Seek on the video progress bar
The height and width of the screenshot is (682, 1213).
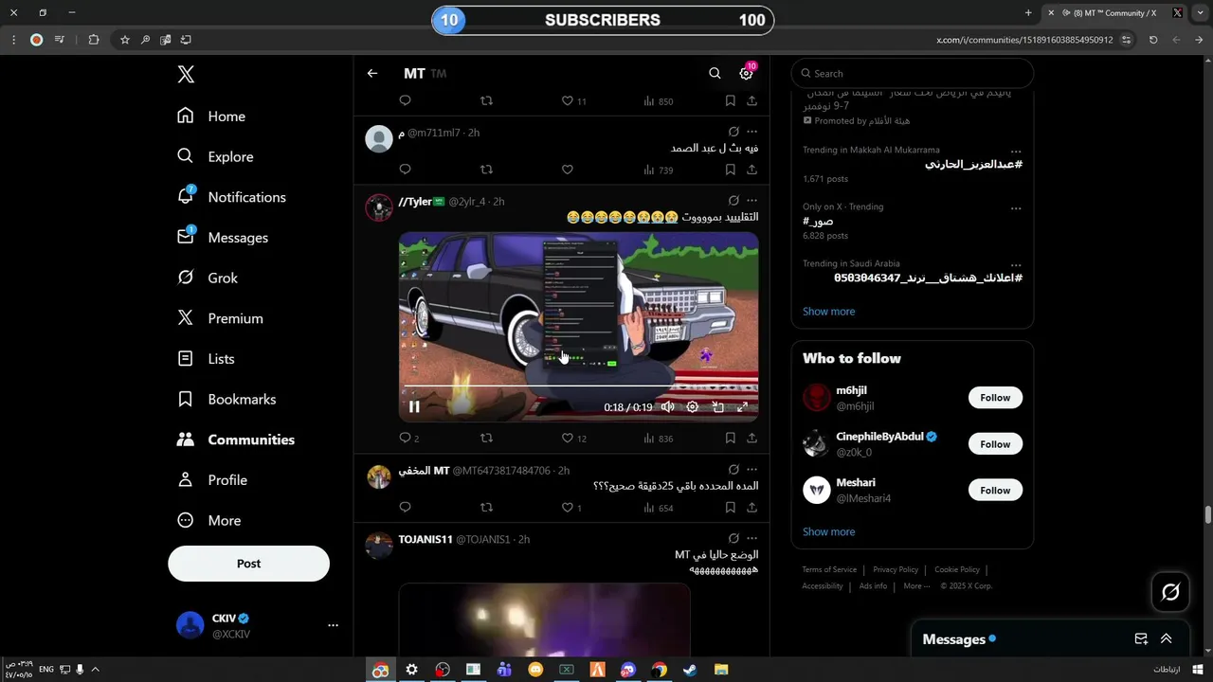[x=578, y=386]
